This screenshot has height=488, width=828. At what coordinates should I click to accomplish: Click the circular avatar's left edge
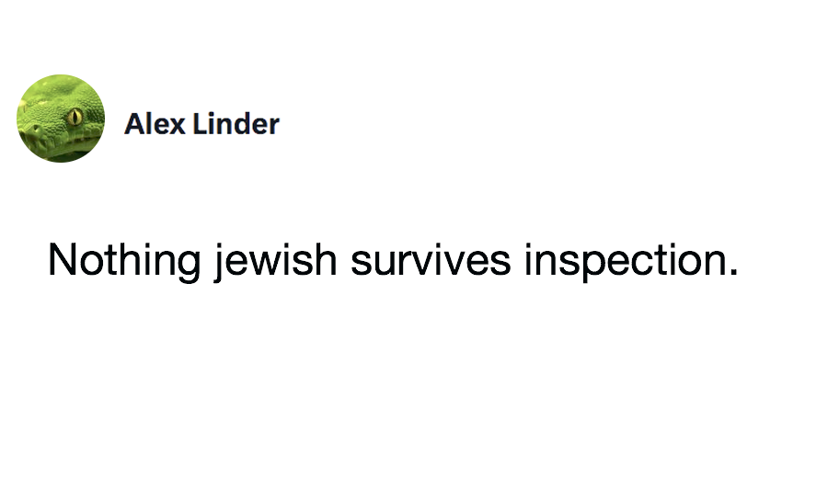[x=20, y=119]
